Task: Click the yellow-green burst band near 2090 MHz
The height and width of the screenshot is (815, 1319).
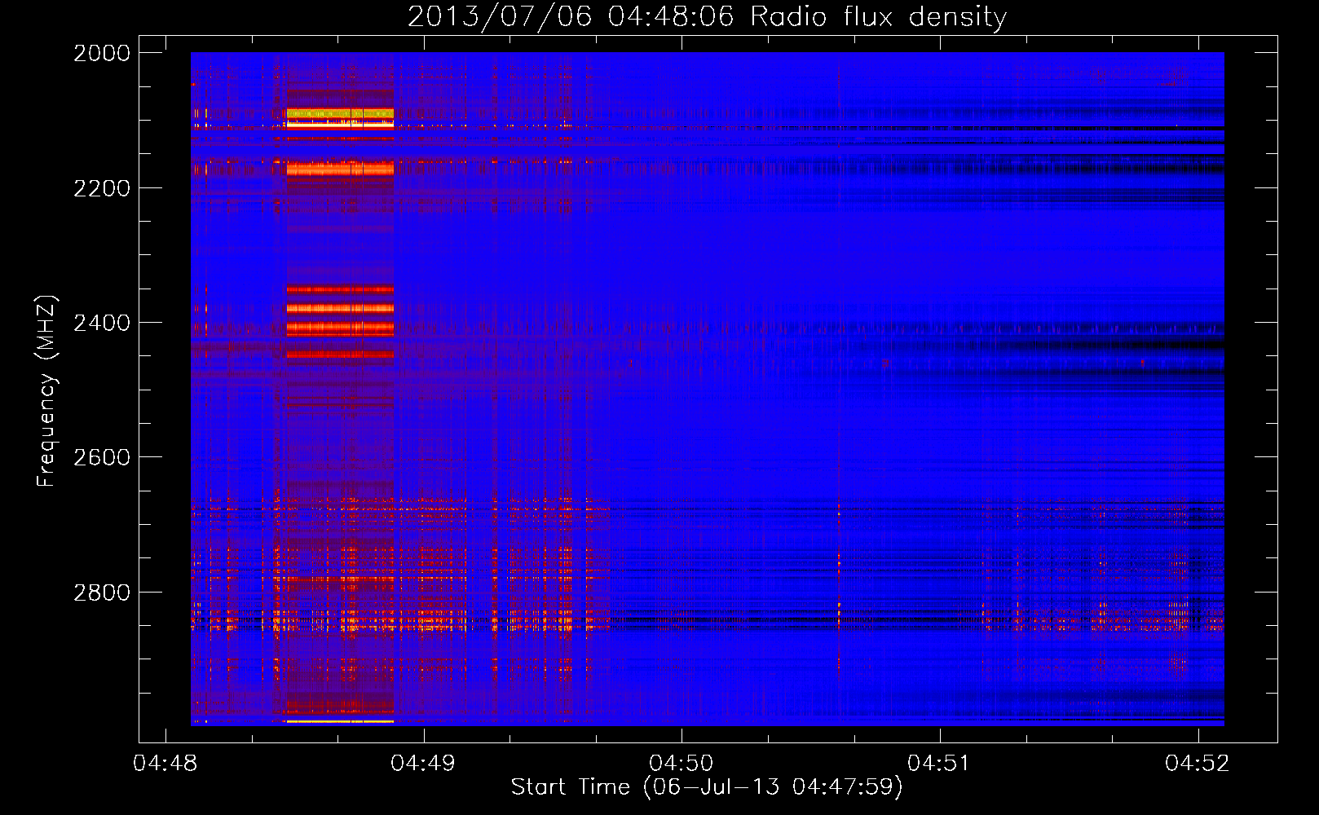Action: 340,113
